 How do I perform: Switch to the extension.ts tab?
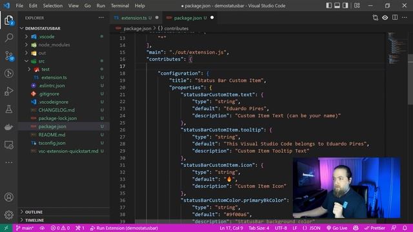coord(136,18)
